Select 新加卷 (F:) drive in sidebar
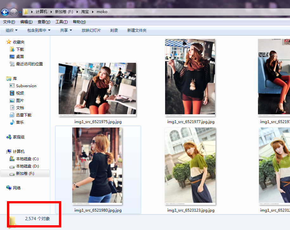The width and height of the screenshot is (290, 230). [x=25, y=174]
